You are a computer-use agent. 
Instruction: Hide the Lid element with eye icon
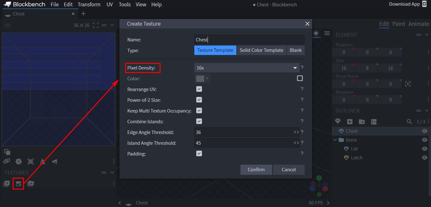point(425,149)
